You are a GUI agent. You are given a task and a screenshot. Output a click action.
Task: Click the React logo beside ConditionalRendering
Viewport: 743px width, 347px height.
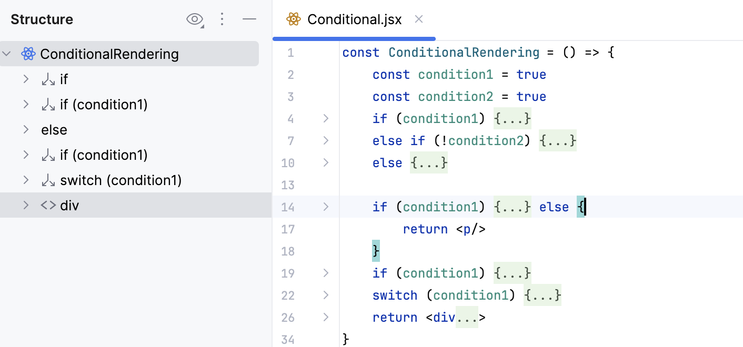click(28, 54)
